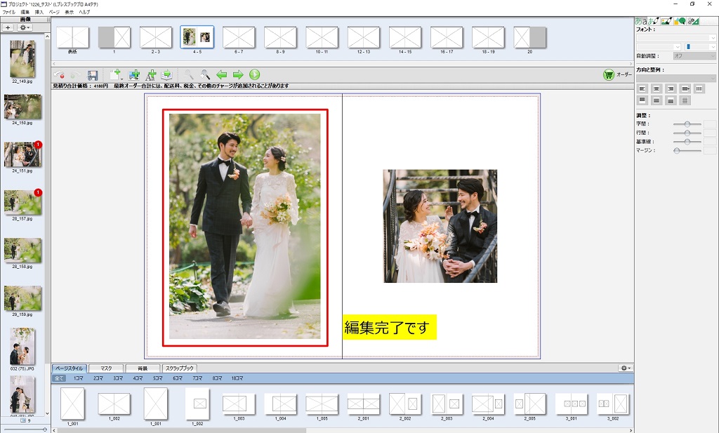
Task: Adjust the 字間 slider
Action: [x=687, y=124]
